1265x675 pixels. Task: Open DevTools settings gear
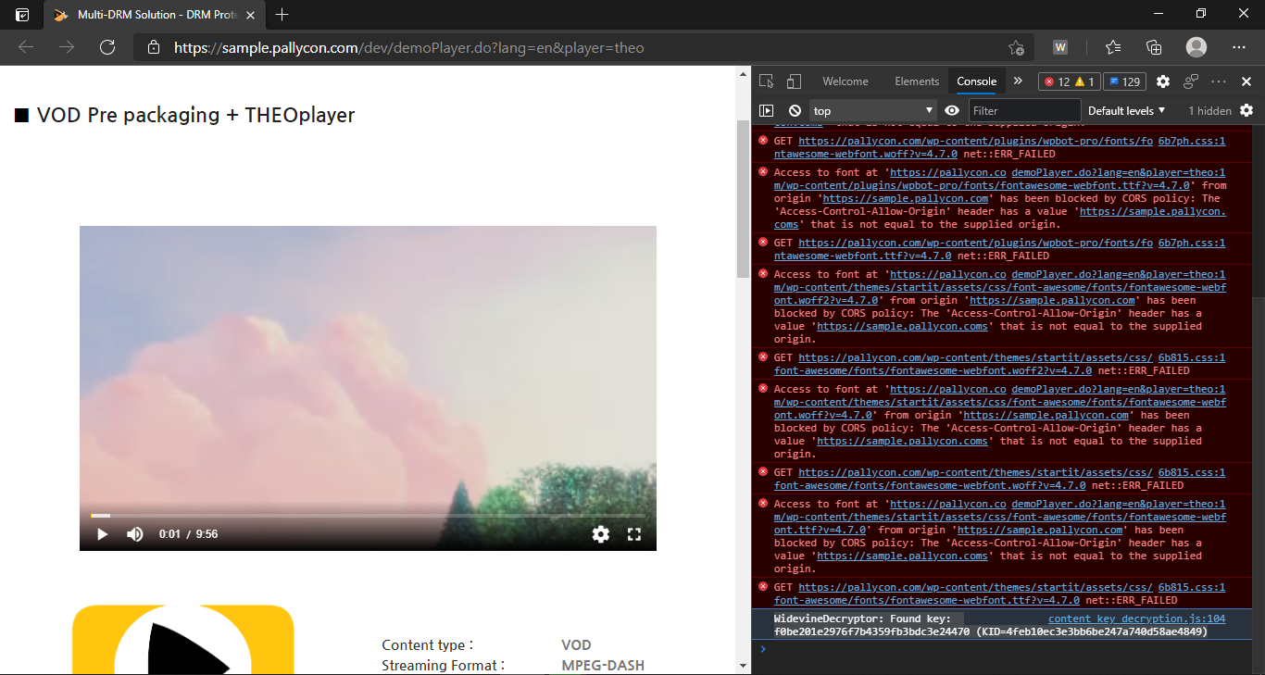[1163, 81]
